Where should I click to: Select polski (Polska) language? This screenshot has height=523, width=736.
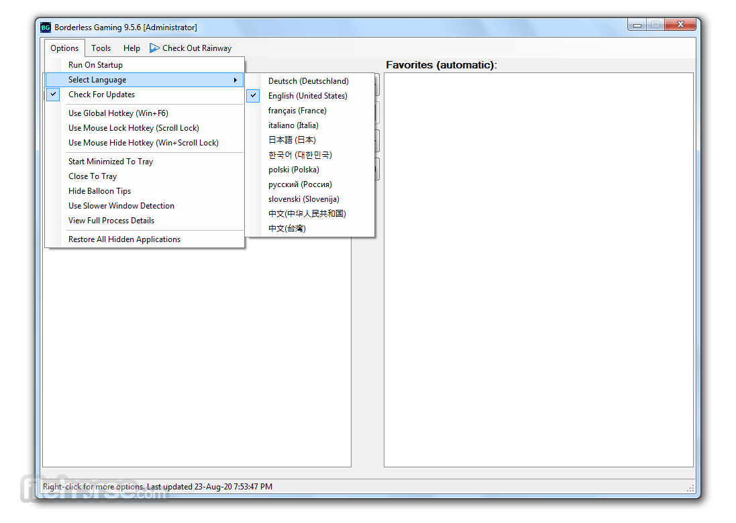pos(310,170)
